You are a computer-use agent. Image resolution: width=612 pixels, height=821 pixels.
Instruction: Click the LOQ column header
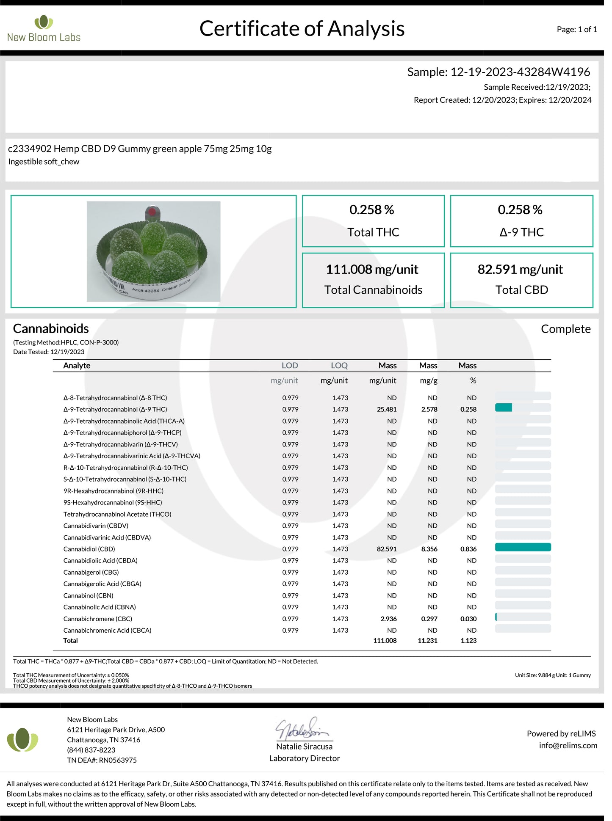pyautogui.click(x=339, y=366)
